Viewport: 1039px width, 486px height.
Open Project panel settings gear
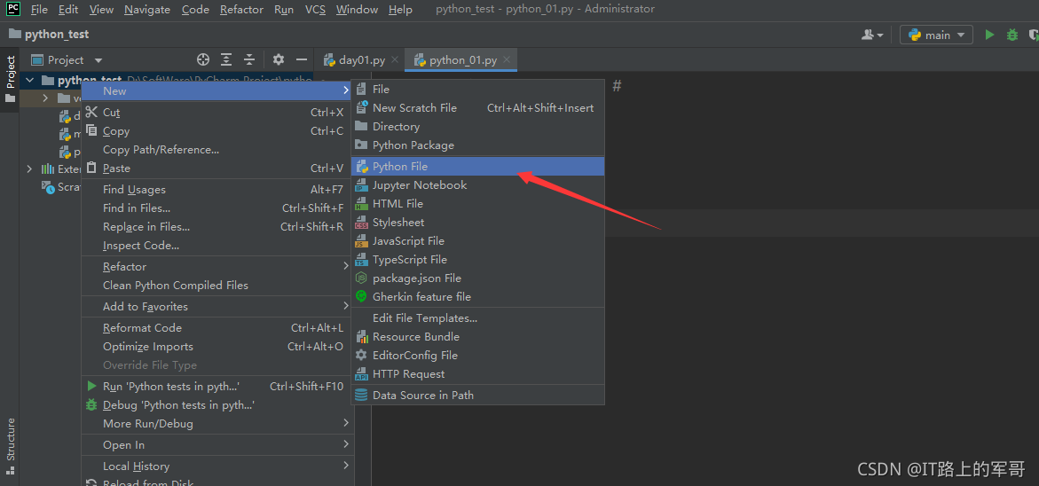coord(279,59)
